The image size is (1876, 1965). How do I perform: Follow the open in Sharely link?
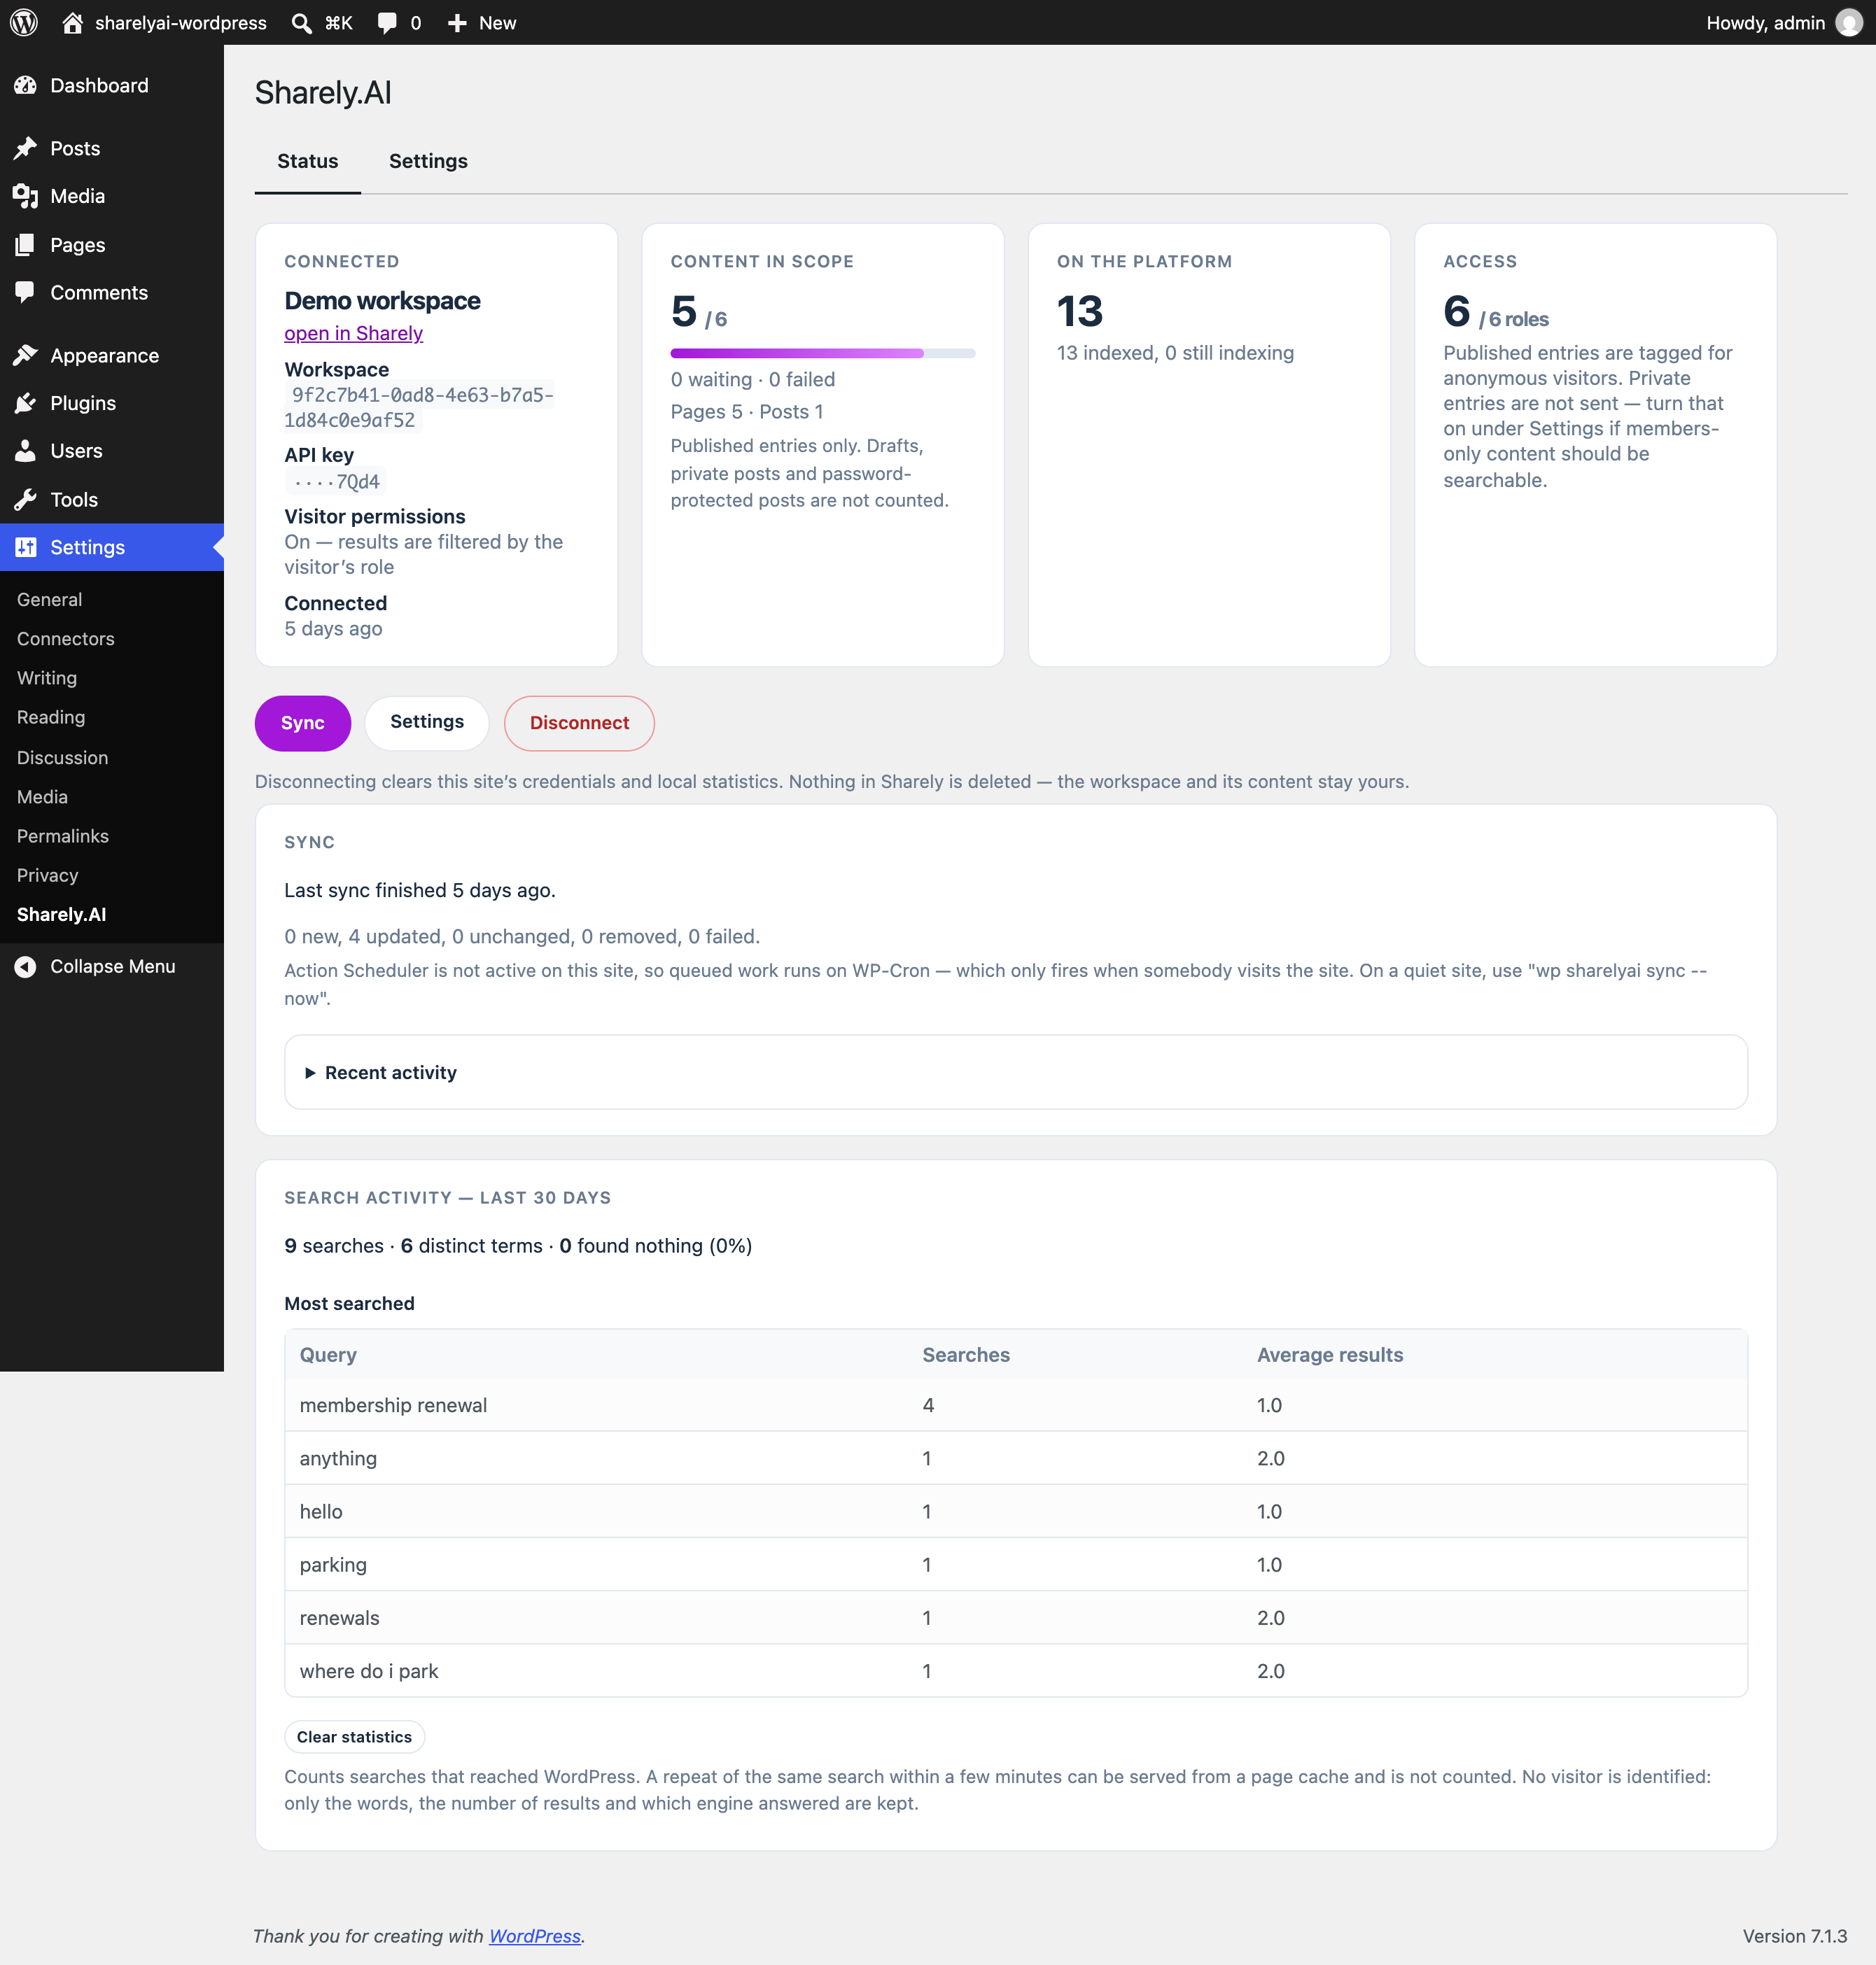353,333
